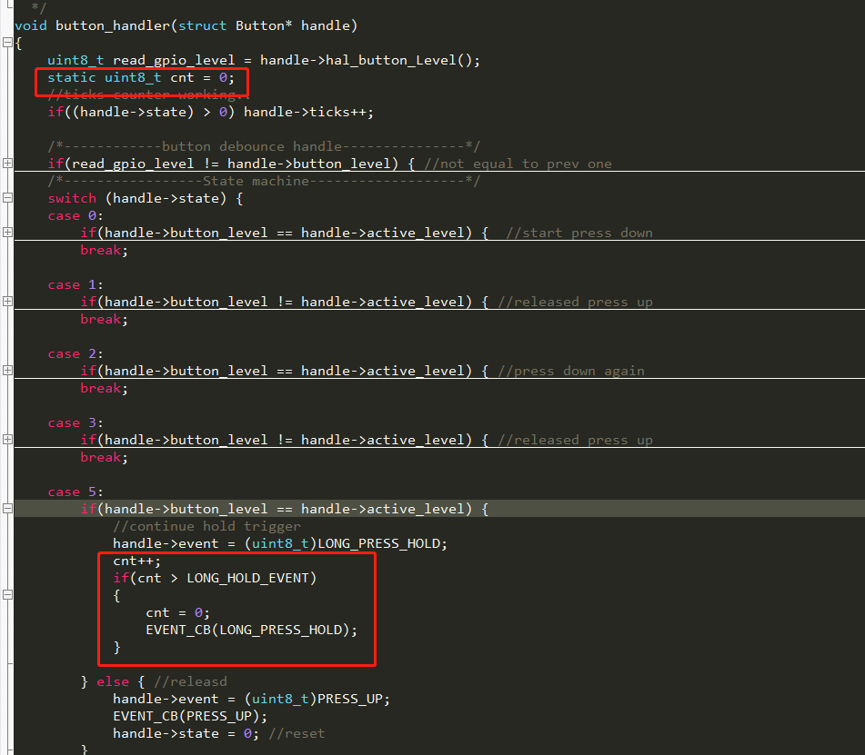Click the 'case 1:' label
Image resolution: width=865 pixels, height=755 pixels.
point(75,285)
